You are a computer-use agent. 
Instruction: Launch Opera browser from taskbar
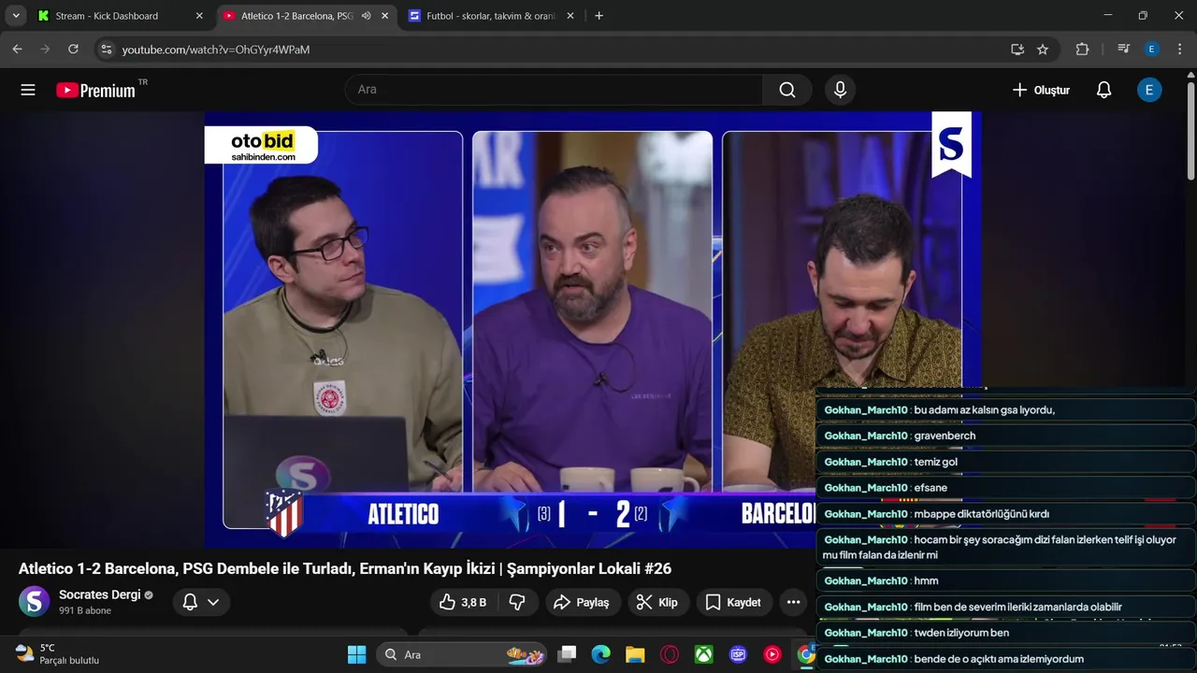point(670,654)
